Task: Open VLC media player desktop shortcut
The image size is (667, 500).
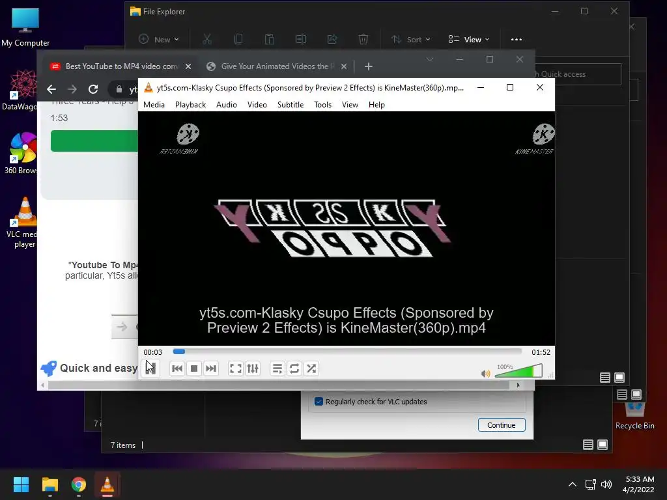Action: coord(22,223)
